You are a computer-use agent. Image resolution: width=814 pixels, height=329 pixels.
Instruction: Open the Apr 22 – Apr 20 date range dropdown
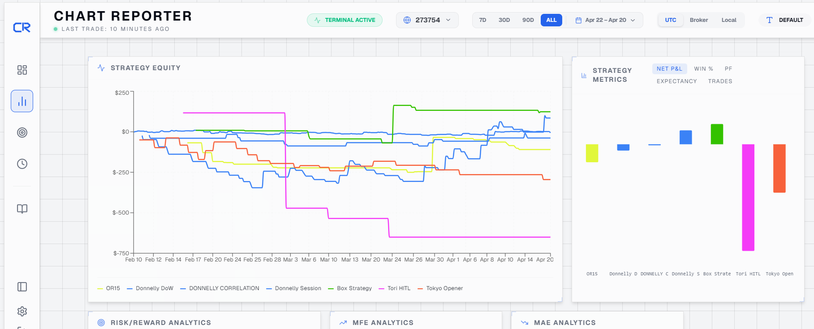click(x=605, y=20)
